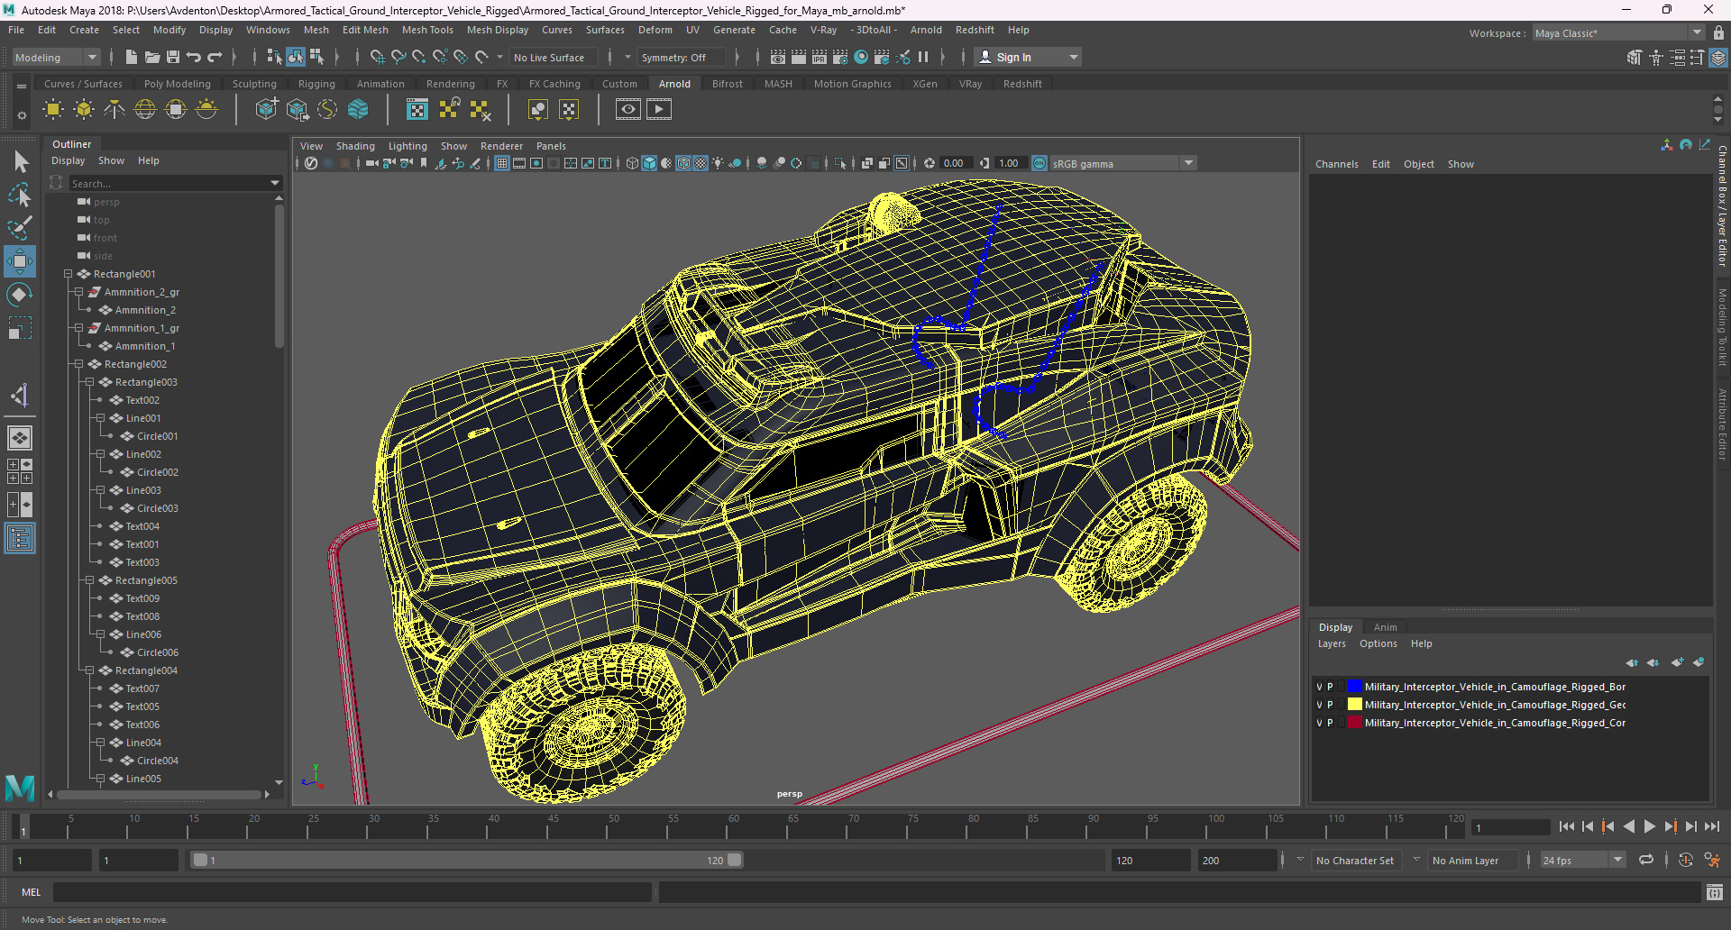Create Arnold skydome light from shelf
This screenshot has height=930, width=1731.
point(145,110)
